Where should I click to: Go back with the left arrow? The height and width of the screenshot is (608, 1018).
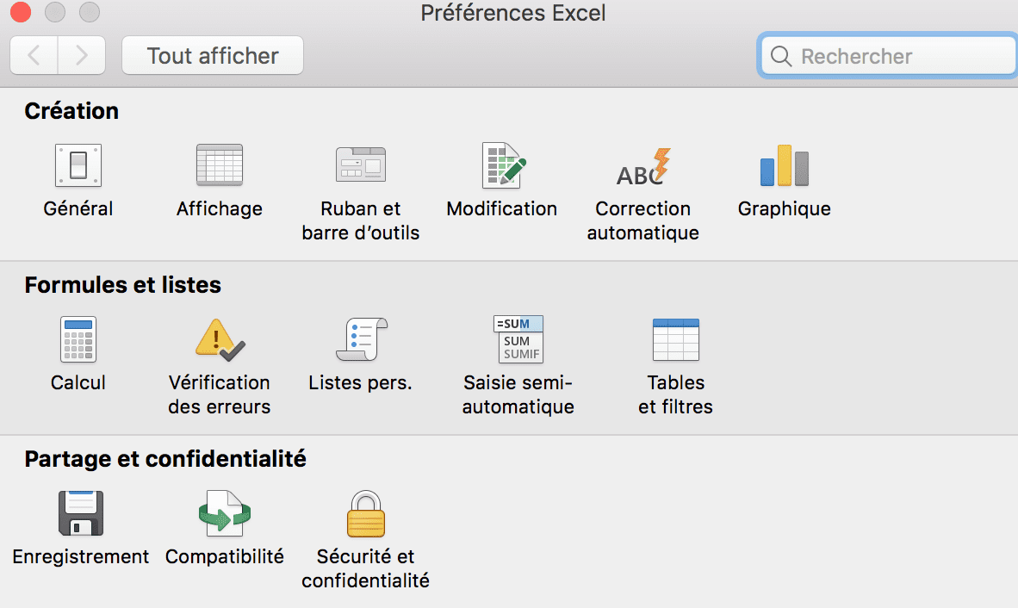pyautogui.click(x=34, y=56)
